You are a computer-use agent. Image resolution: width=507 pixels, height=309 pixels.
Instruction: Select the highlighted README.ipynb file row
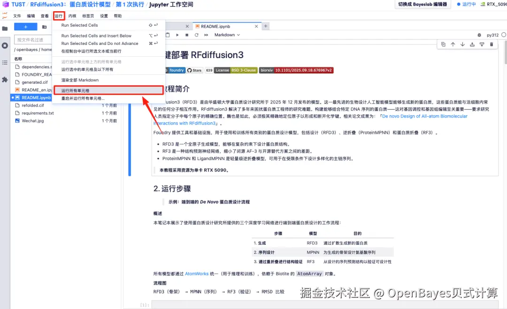click(x=32, y=98)
